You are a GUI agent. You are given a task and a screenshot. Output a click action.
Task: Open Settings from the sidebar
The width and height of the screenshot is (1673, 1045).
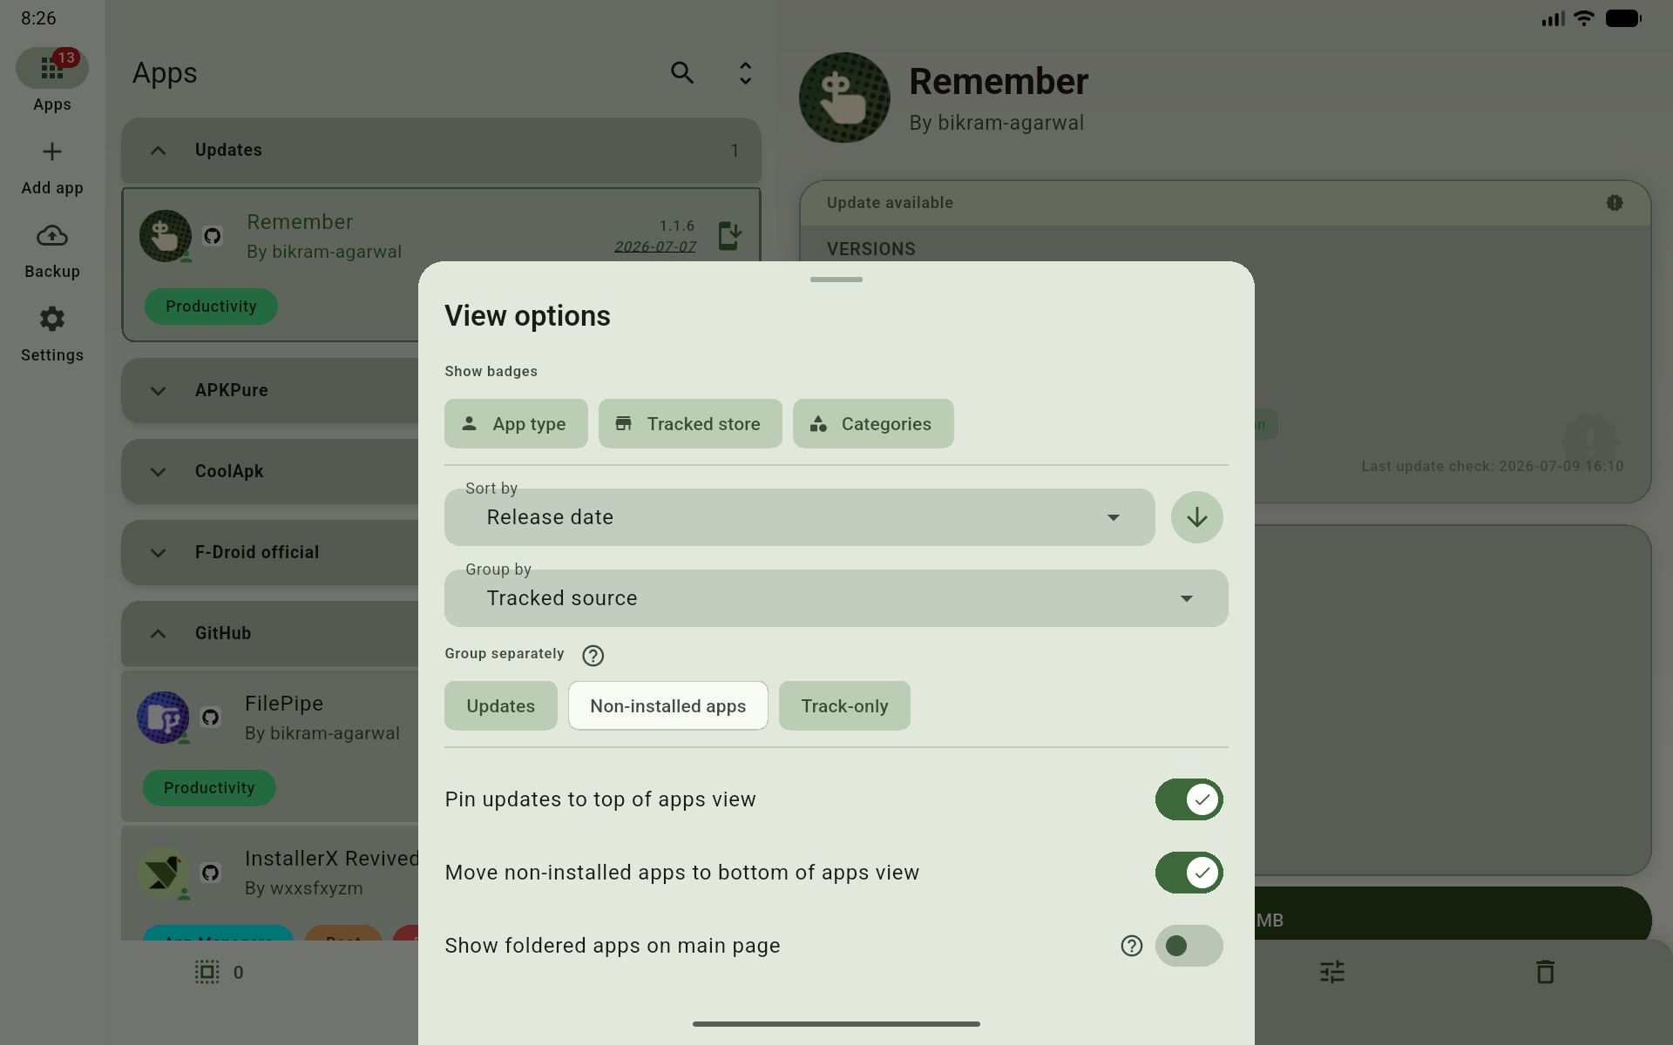coord(52,335)
